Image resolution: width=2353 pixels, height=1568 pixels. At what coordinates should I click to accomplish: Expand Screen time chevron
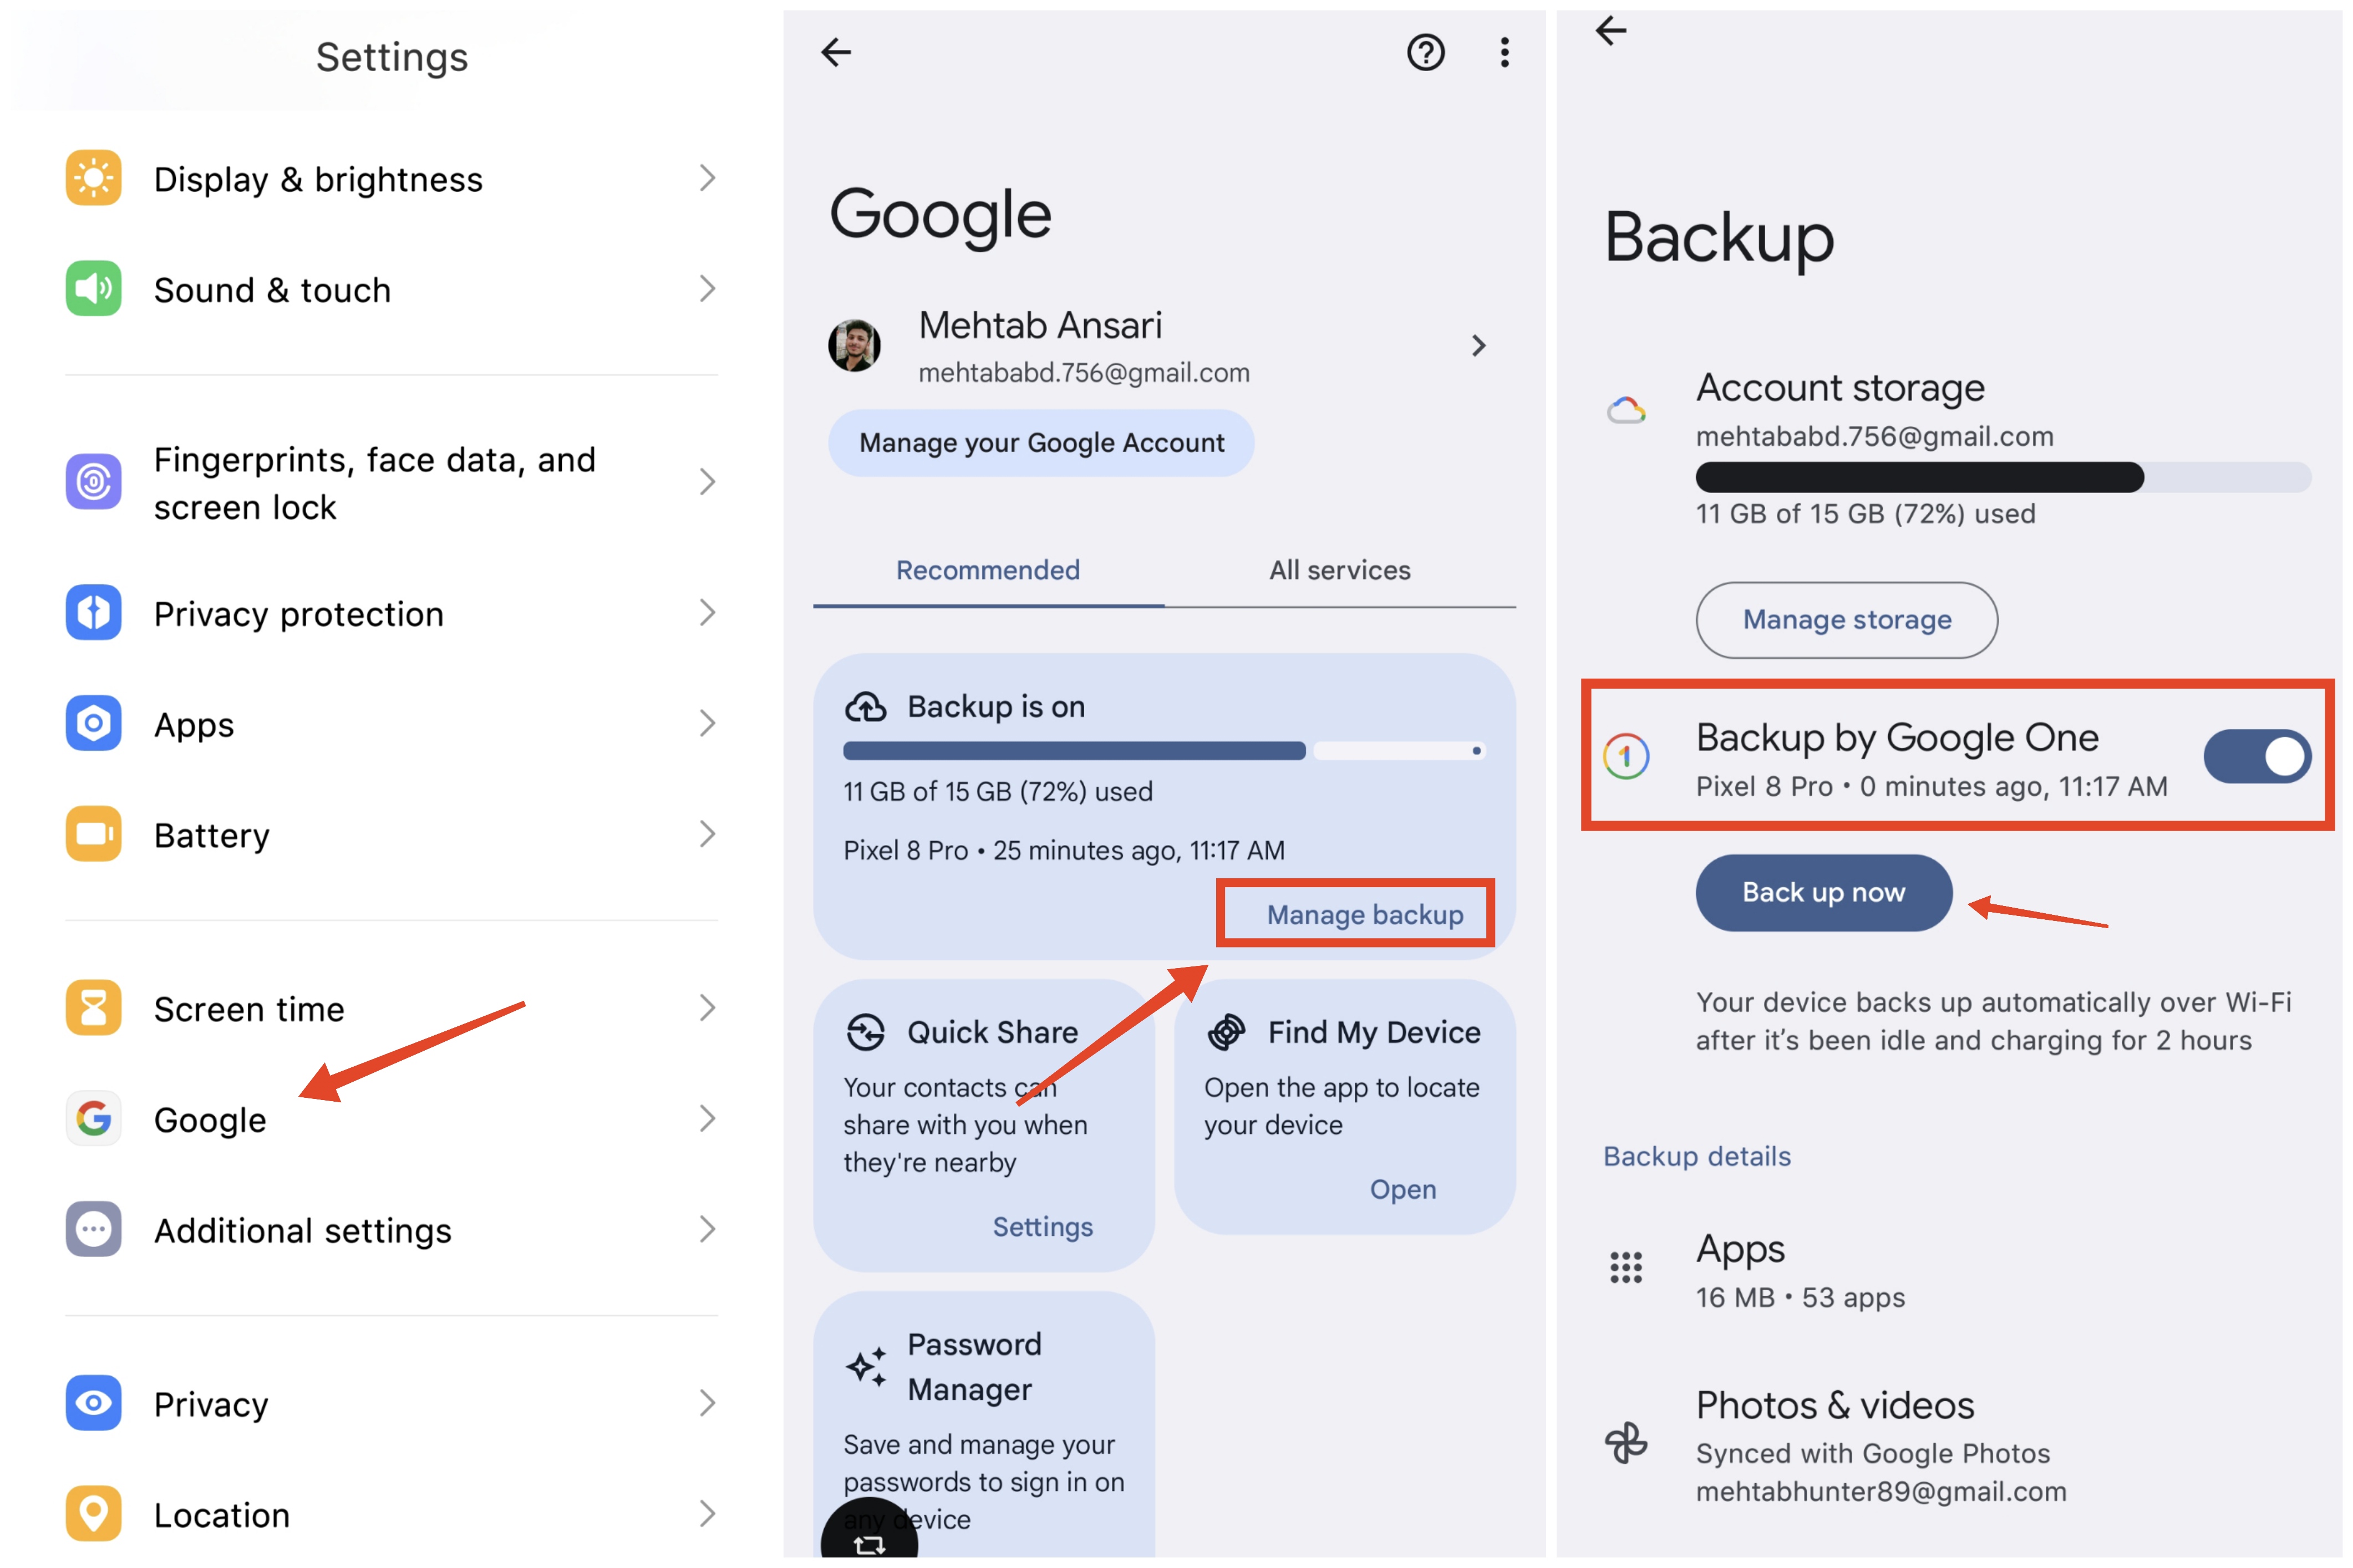pos(707,1008)
